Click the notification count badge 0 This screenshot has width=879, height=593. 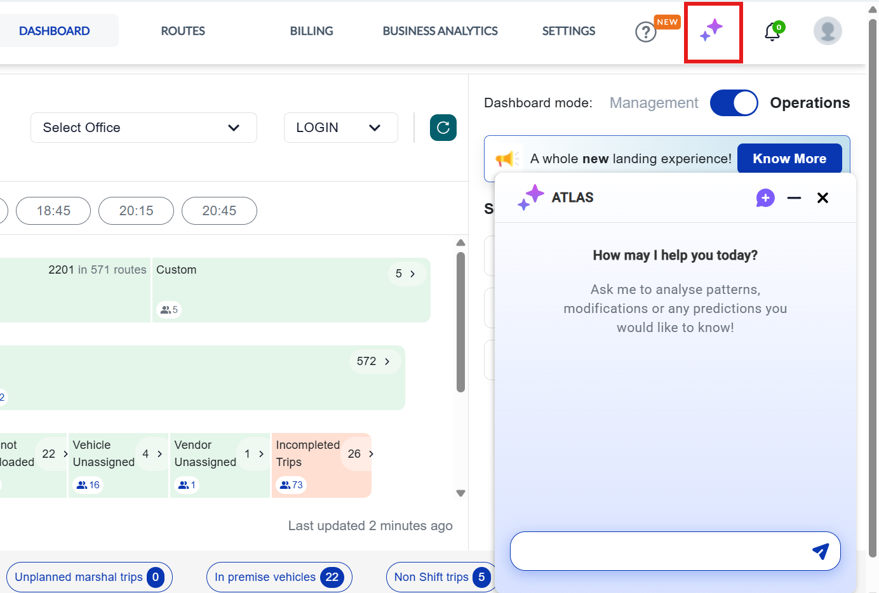click(x=779, y=27)
